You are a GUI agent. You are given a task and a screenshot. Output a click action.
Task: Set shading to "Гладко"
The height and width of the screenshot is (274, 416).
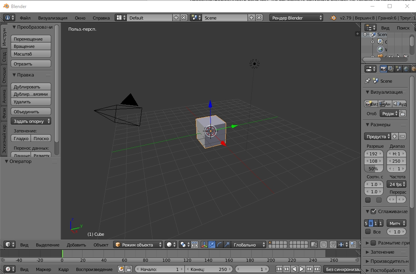click(21, 139)
